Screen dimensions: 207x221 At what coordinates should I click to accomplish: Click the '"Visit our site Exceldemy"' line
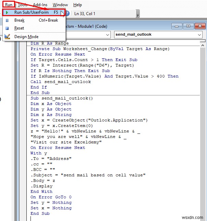coord(66,142)
